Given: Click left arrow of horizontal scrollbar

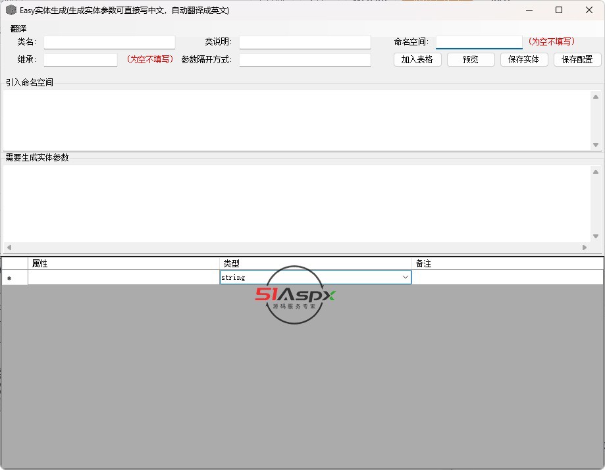Looking at the screenshot, I should click(9, 248).
